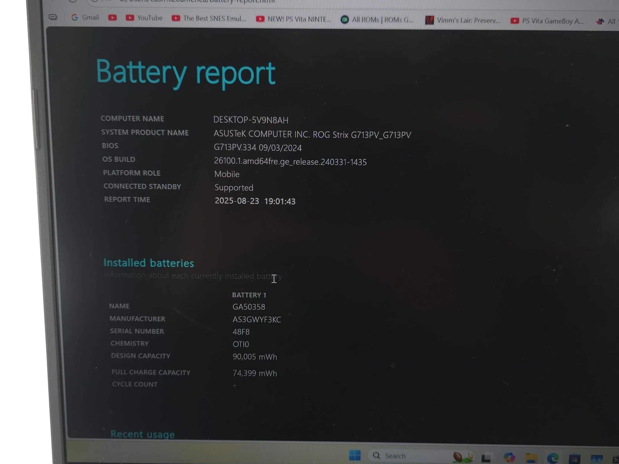Open the Gmail bookmark

(x=85, y=18)
